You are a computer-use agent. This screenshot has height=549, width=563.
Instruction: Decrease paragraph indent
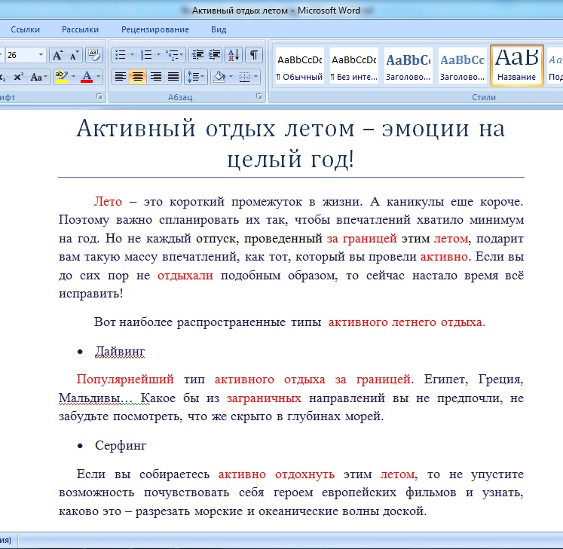pyautogui.click(x=197, y=55)
